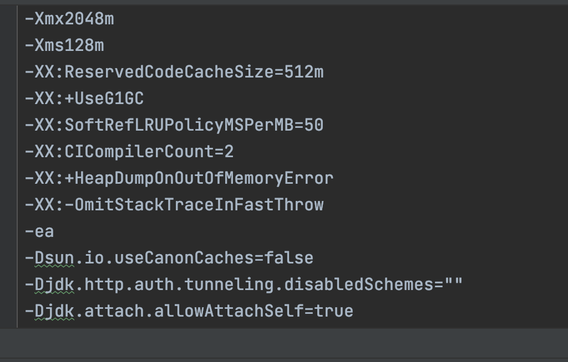This screenshot has width=568, height=362.
Task: Click on SoftRefLRUPolicyMSPerMB=50 text
Action: (194, 125)
